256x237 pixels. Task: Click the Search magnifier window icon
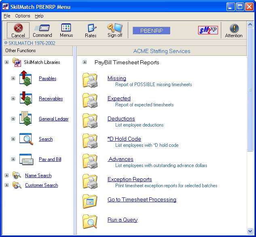(x=26, y=139)
